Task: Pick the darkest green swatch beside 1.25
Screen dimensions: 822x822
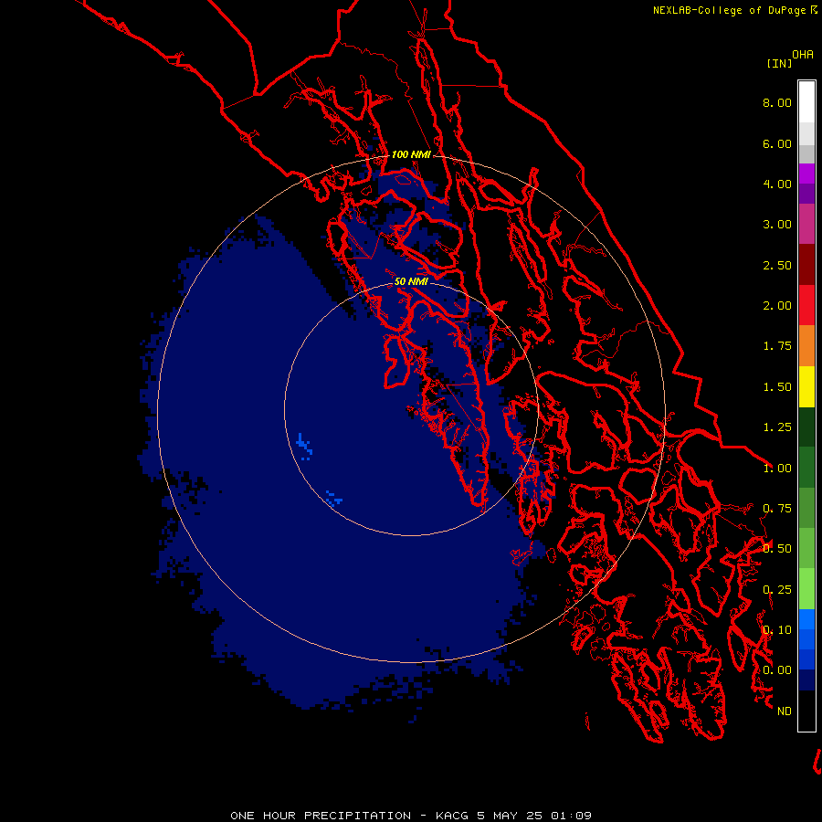Action: tap(806, 427)
